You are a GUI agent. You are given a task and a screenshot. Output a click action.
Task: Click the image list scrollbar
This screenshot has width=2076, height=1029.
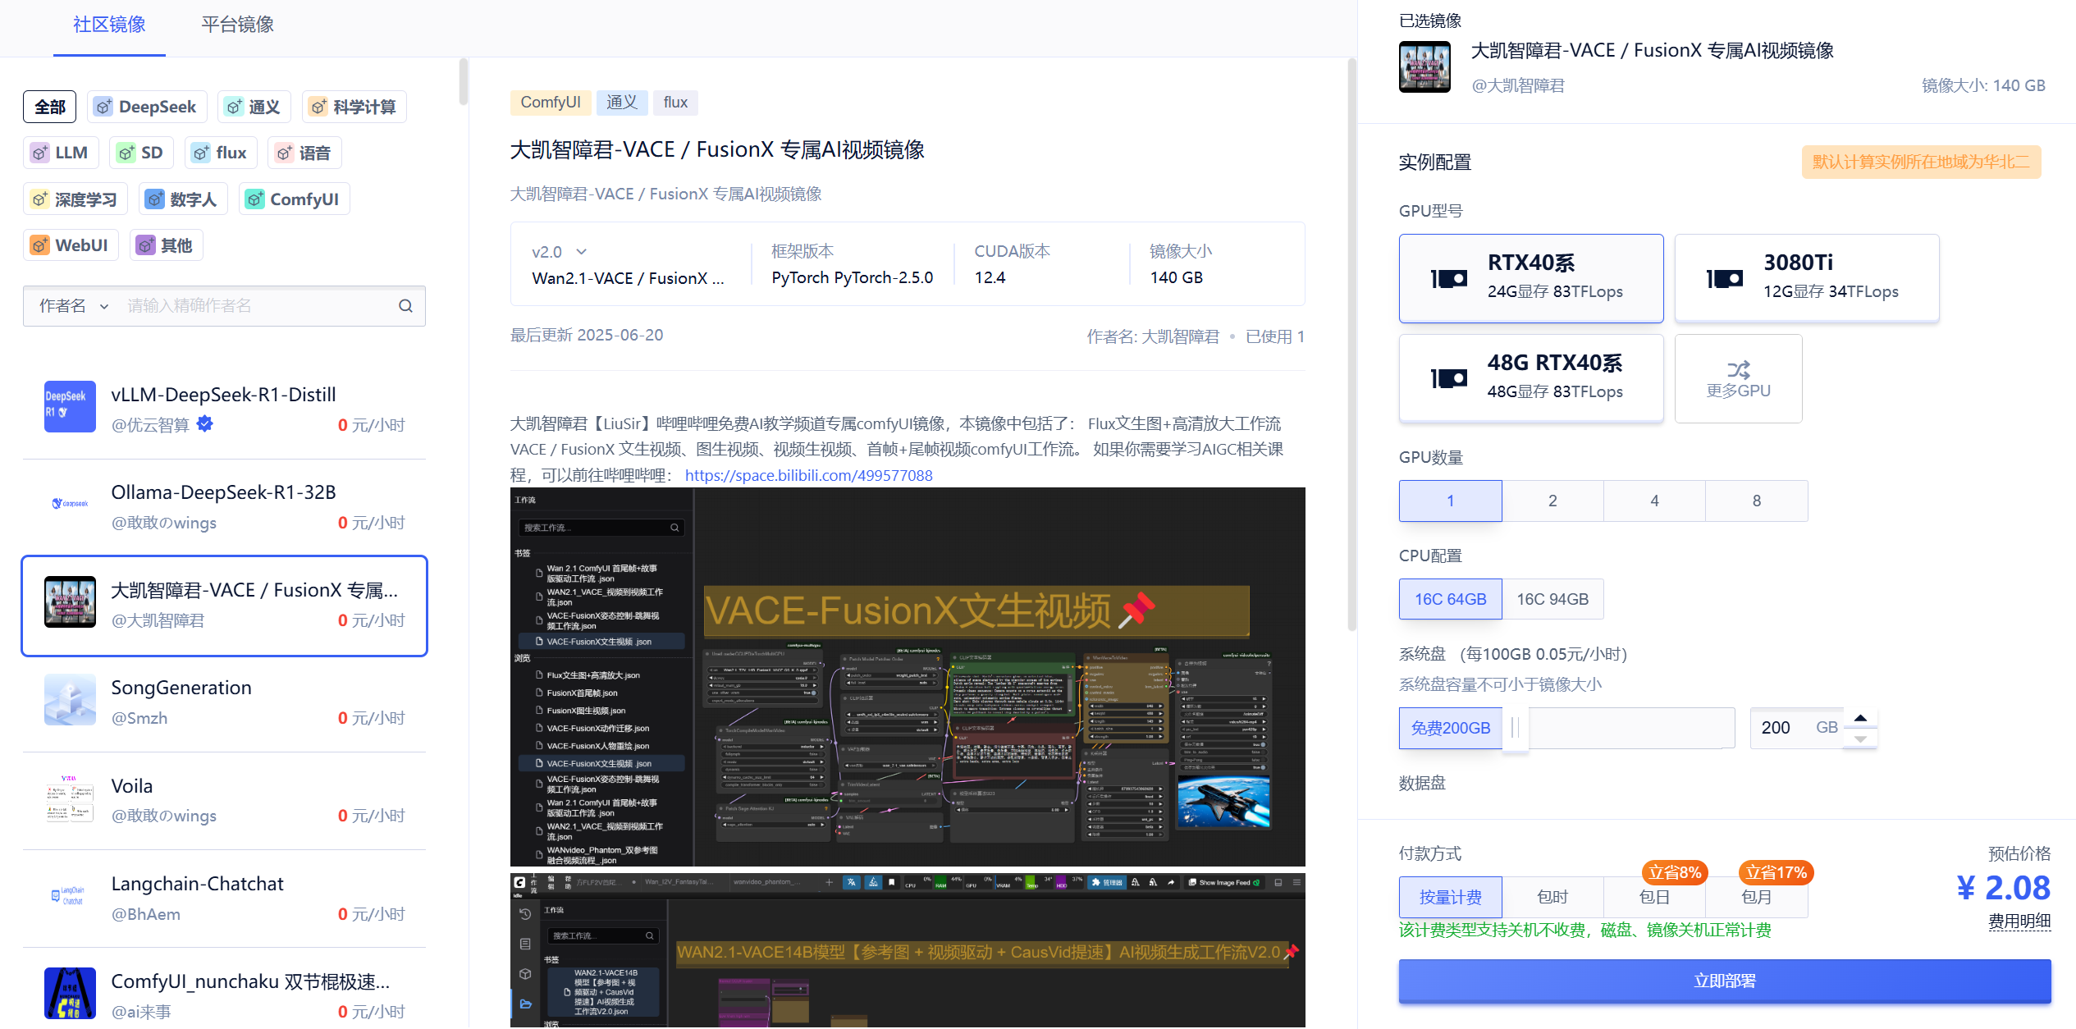tap(463, 82)
